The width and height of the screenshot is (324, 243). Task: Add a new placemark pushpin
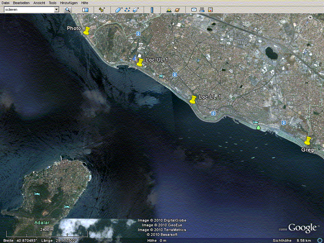click(102, 10)
